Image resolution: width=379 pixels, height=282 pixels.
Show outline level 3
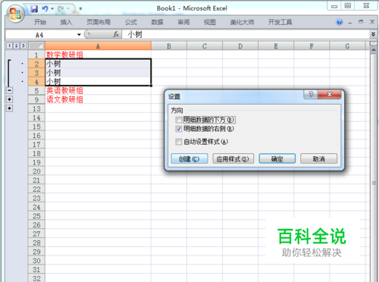[23, 45]
